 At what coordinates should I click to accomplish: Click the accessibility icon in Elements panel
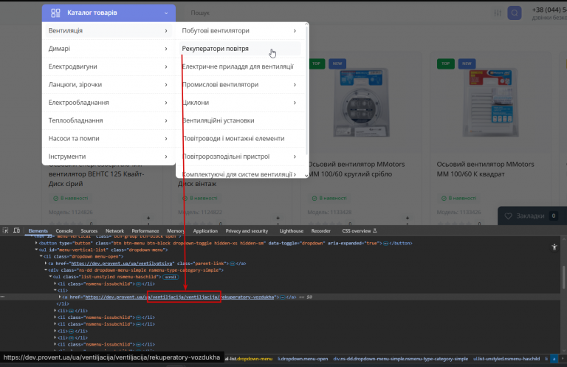coord(554,247)
